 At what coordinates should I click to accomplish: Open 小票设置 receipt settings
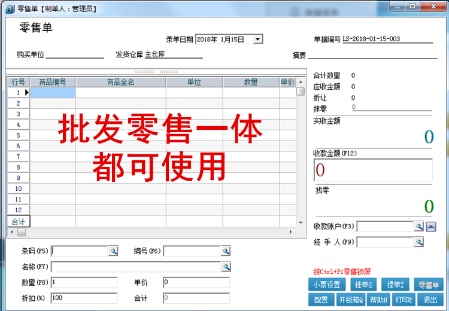click(x=327, y=285)
